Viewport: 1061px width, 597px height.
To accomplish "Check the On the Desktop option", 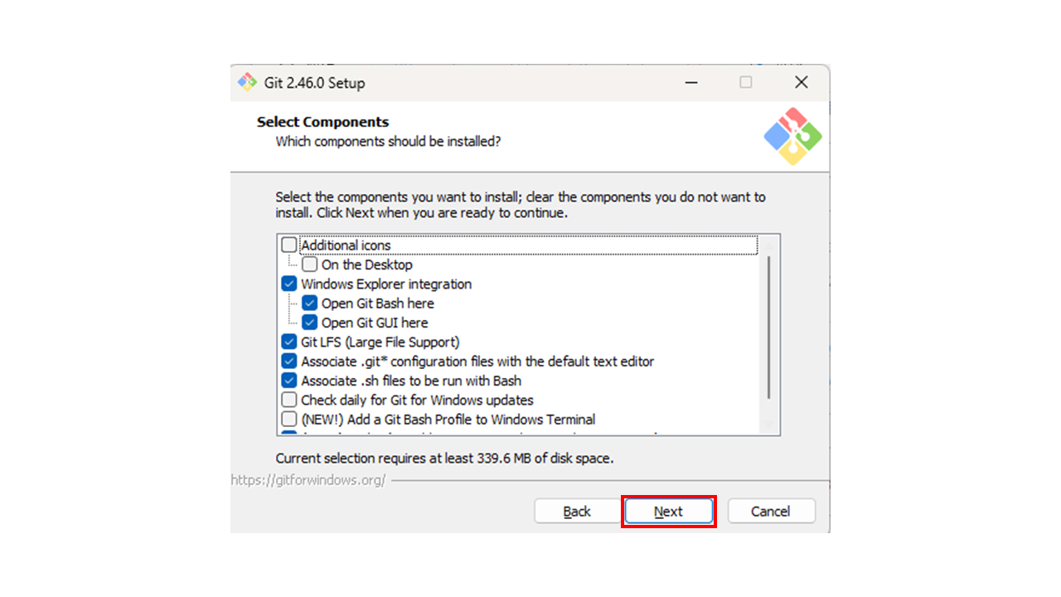I will coord(309,265).
